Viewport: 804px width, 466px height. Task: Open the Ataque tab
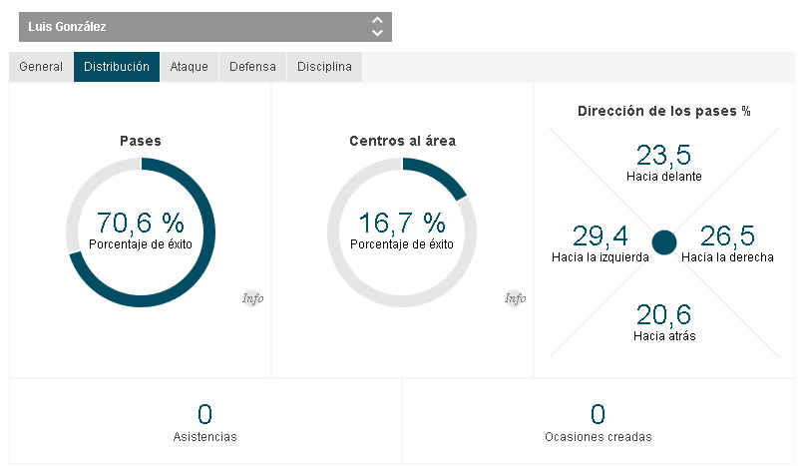coord(190,67)
